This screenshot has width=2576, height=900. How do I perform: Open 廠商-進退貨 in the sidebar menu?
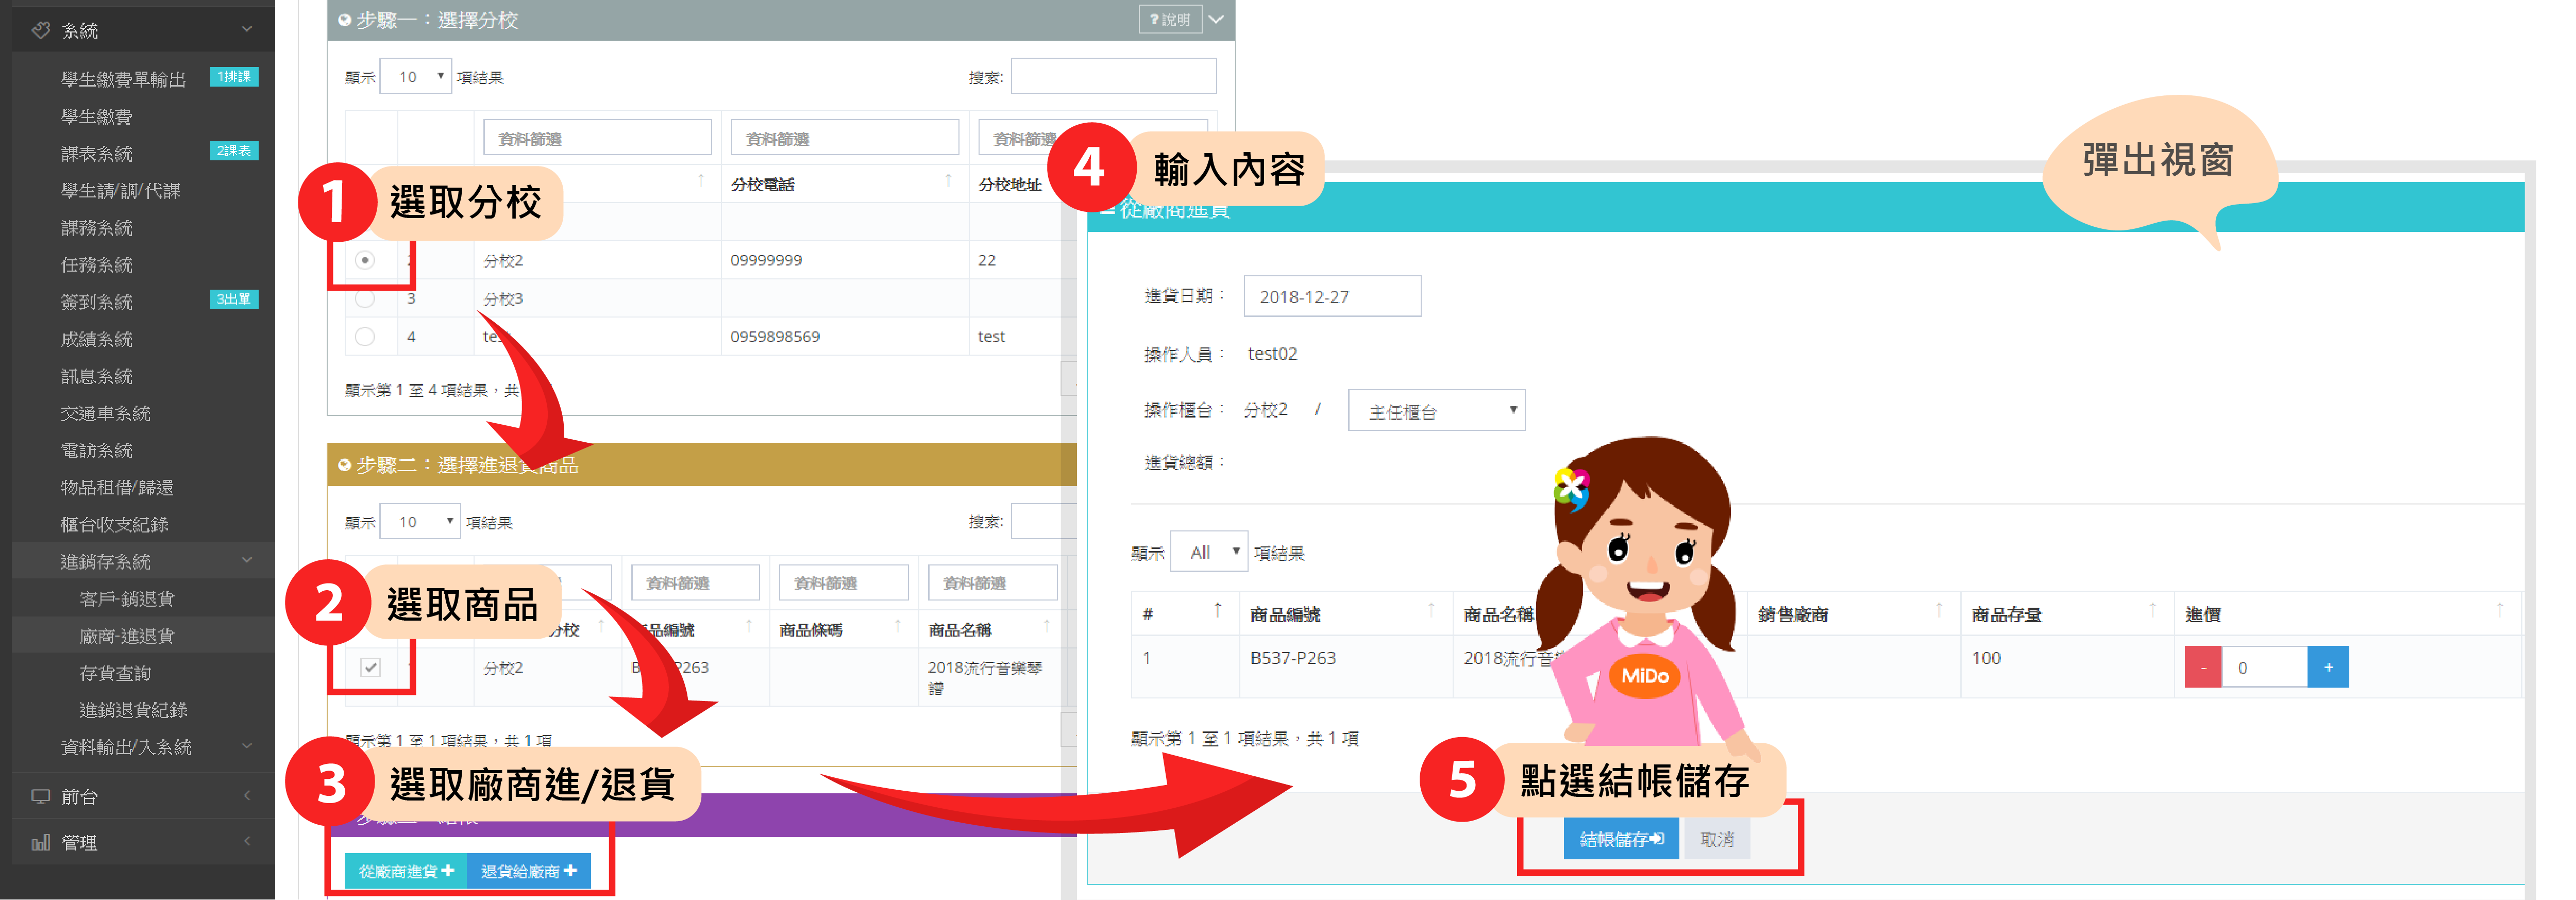coord(127,636)
